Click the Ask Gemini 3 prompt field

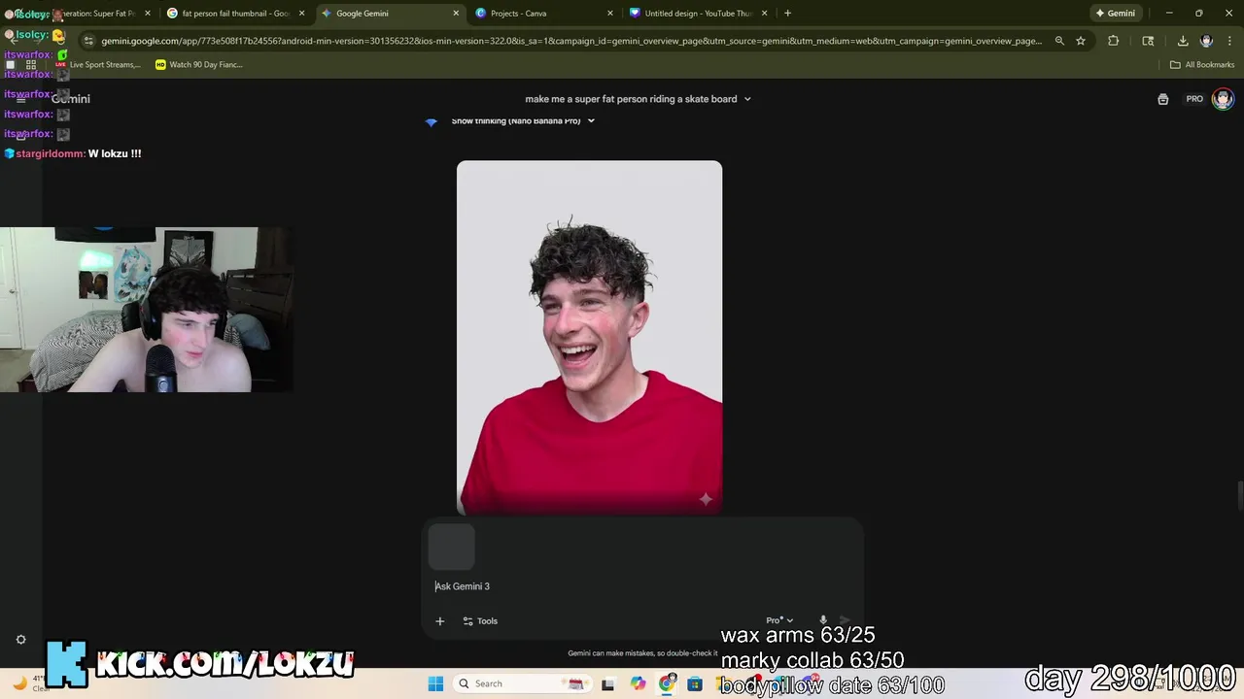[x=641, y=586]
